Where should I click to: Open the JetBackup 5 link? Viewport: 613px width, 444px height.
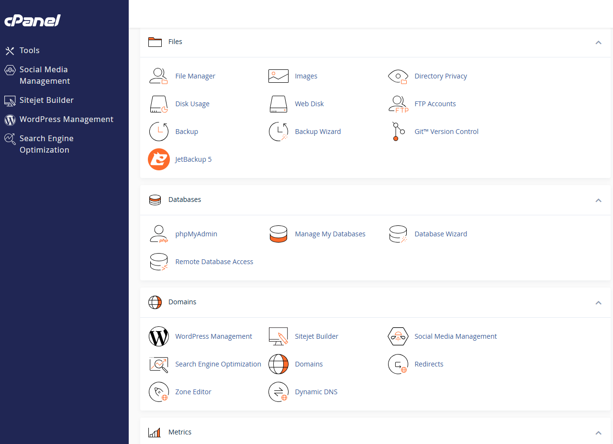(x=193, y=159)
